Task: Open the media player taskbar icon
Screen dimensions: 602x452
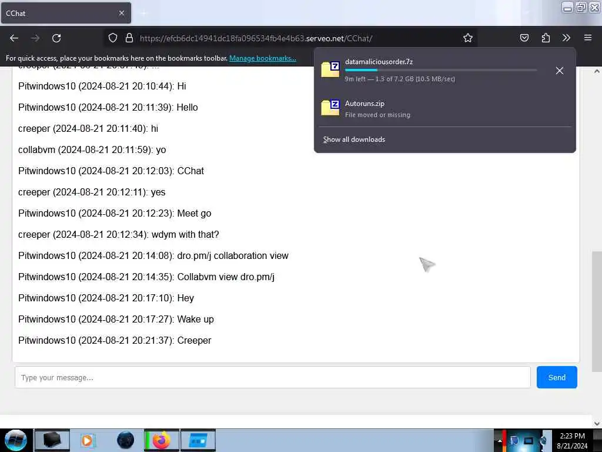Action: click(x=88, y=440)
